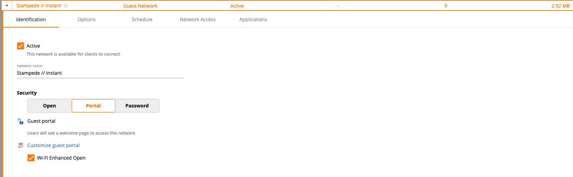The width and height of the screenshot is (573, 177).
Task: Click the 'This network is available for clients' text
Action: click(73, 54)
